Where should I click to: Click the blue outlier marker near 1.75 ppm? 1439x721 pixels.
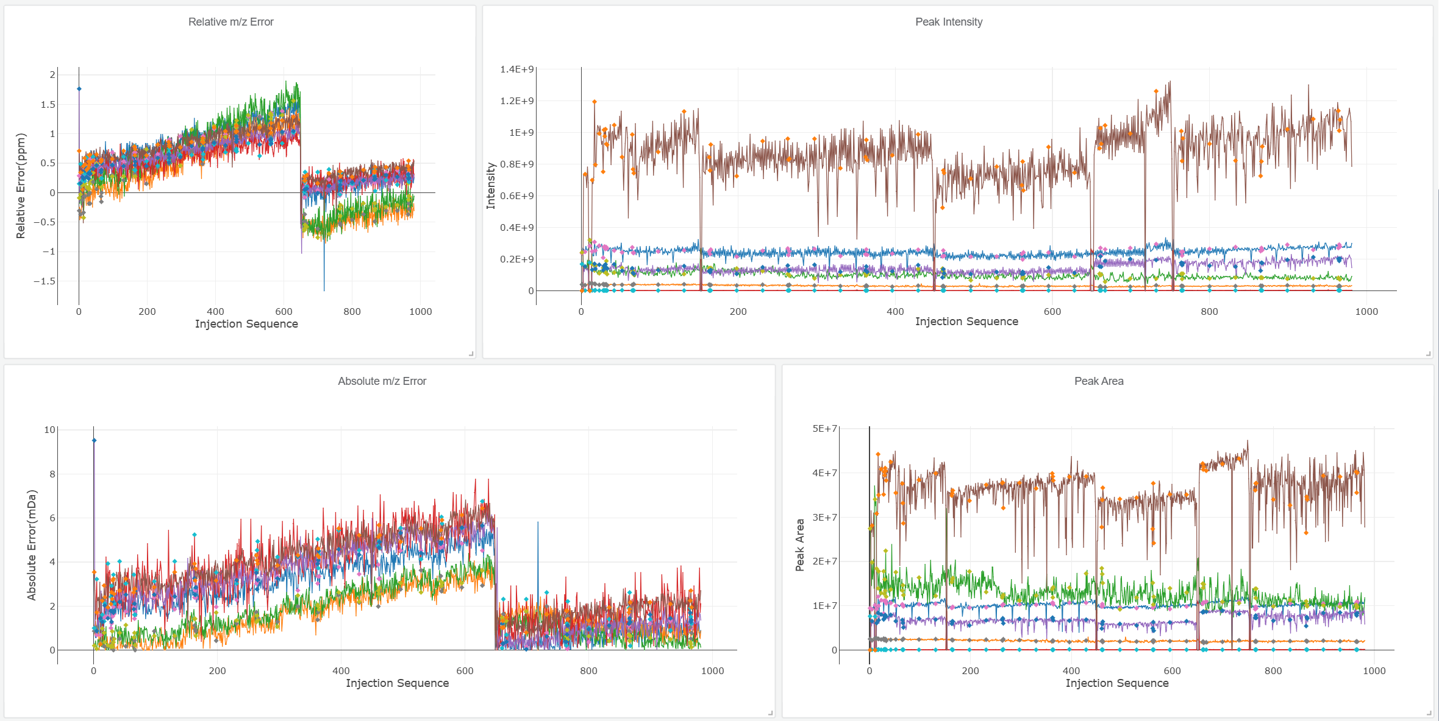click(79, 89)
